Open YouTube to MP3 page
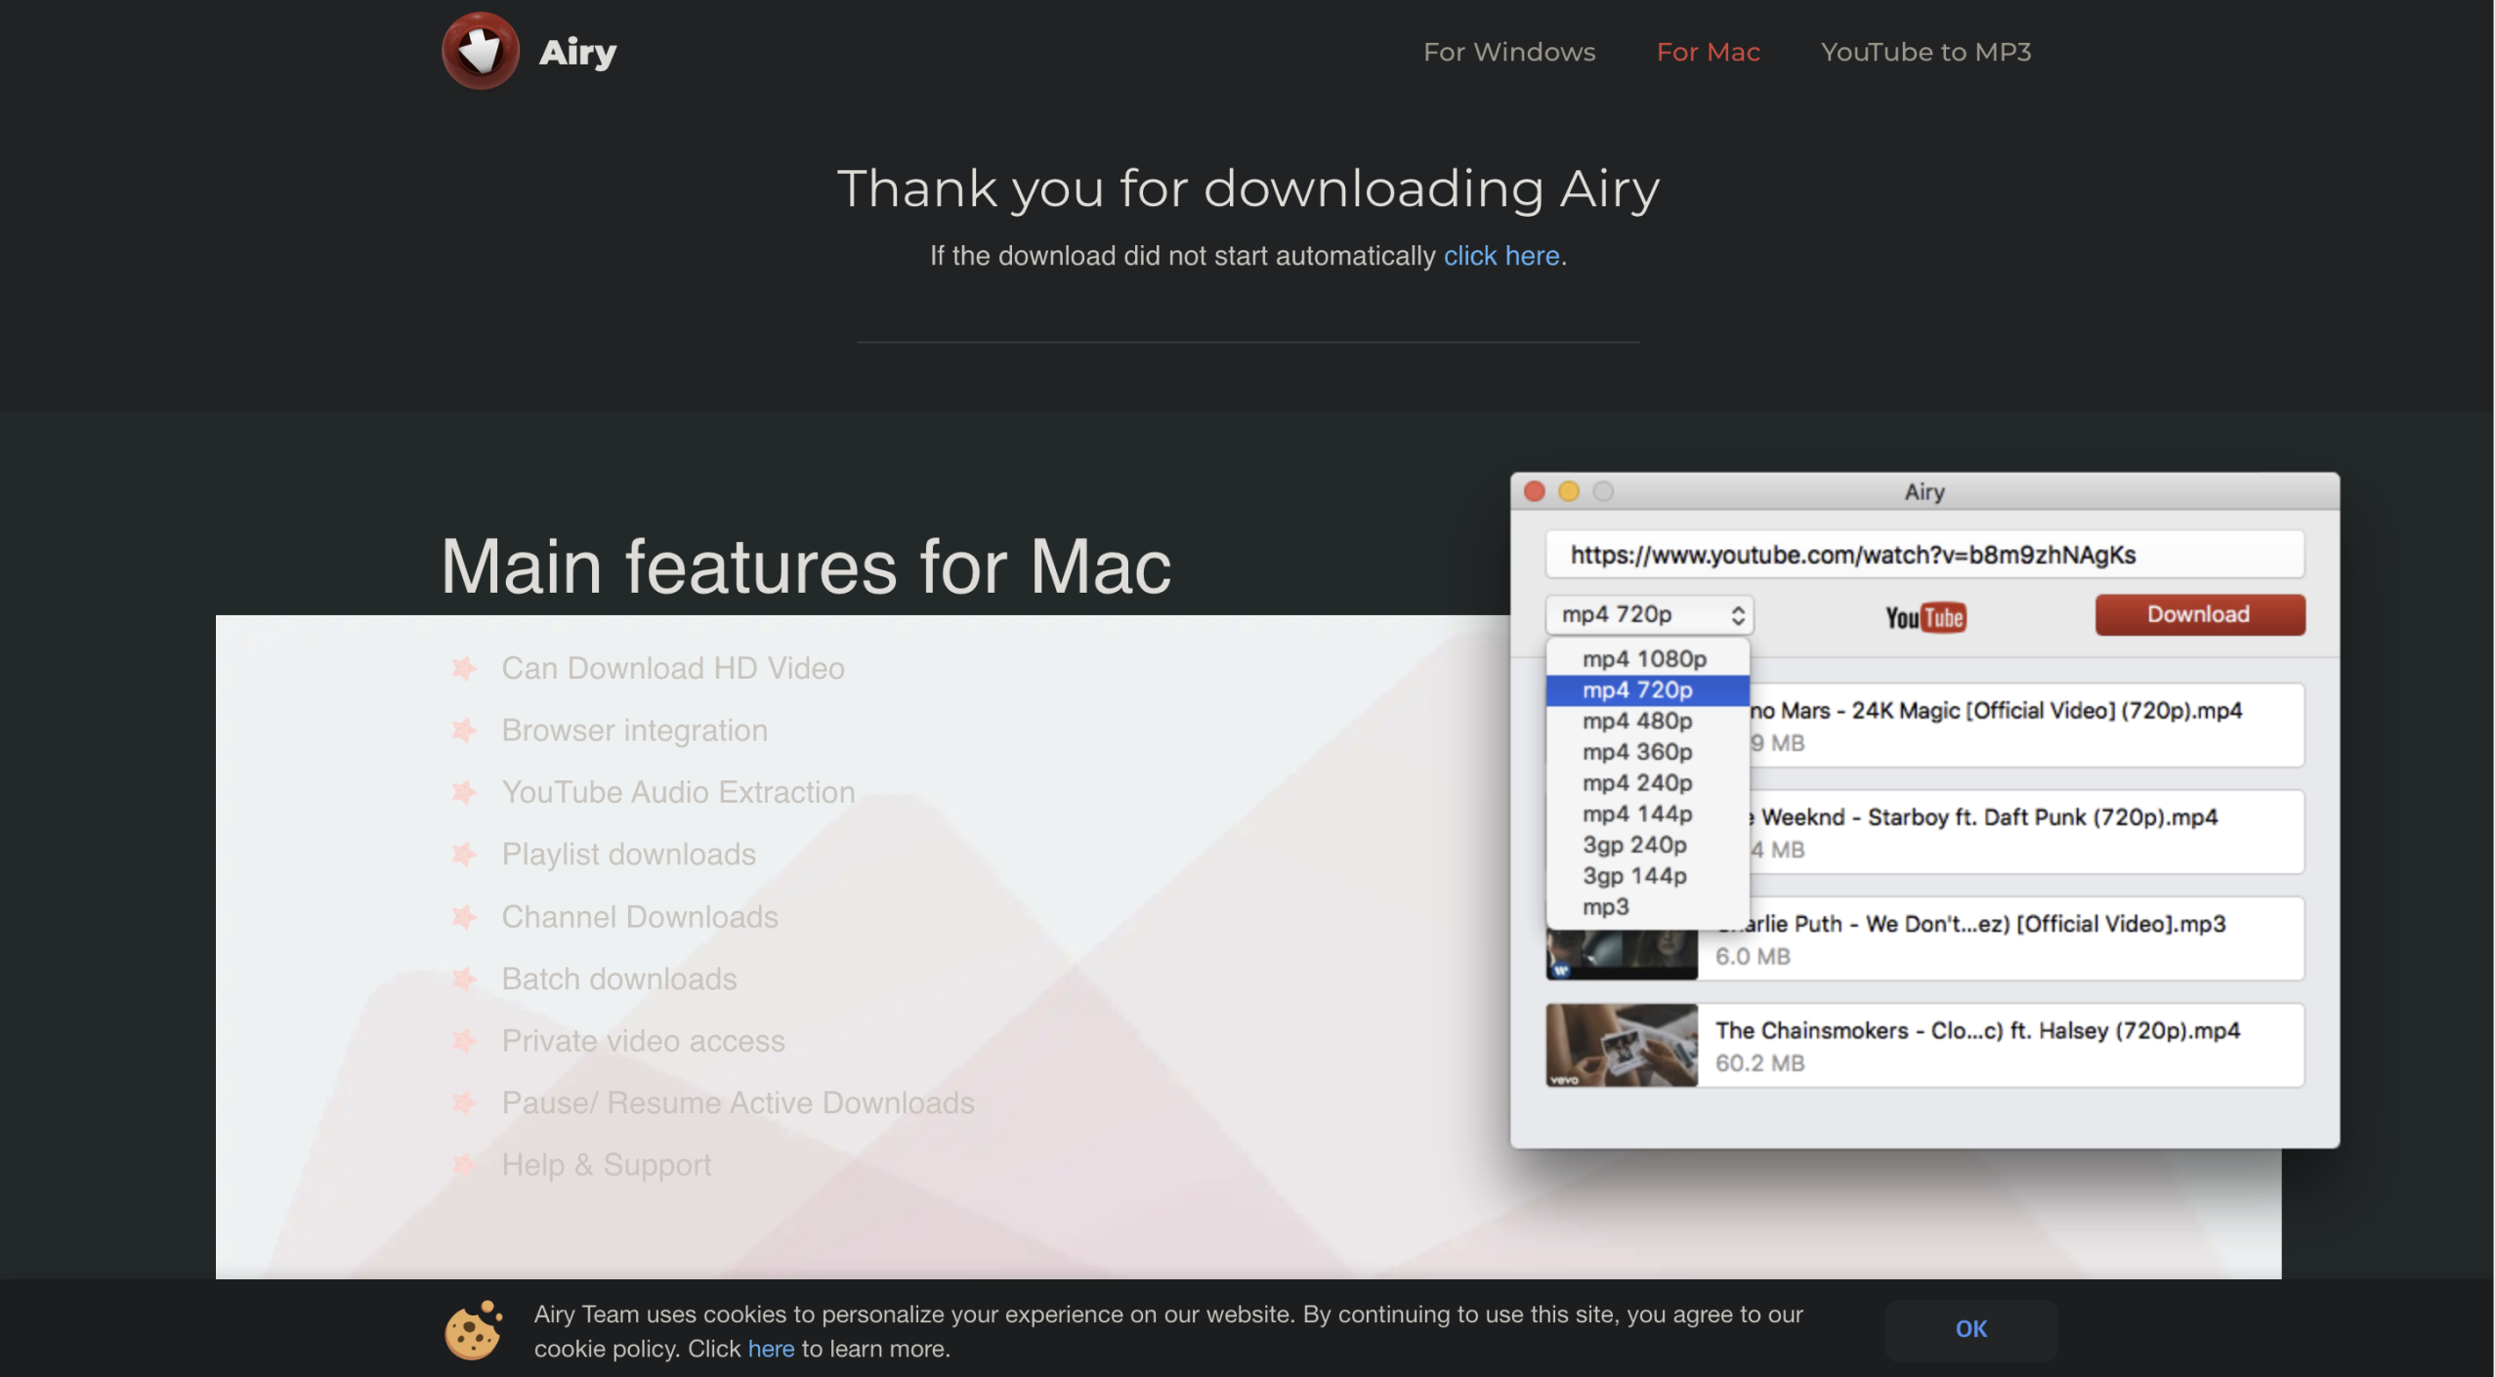Screen dimensions: 2495x1377 (1925, 52)
